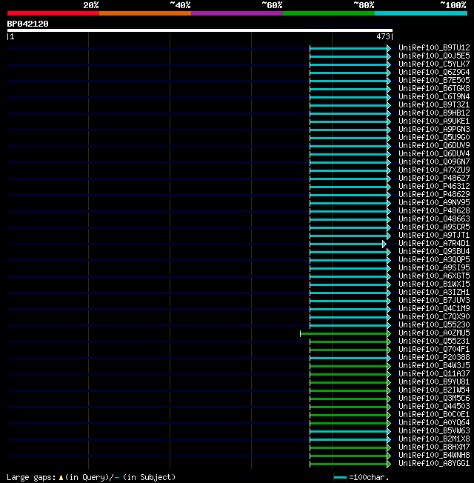
Task: Select the UniRef100_B2IW54 label
Action: [x=434, y=390]
